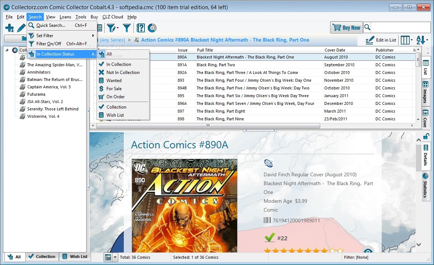Select Captain America, Vol. 5 series
This screenshot has height=265, width=434.
tap(49, 87)
